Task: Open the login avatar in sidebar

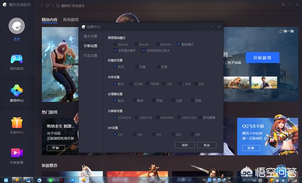Action: pos(17,26)
